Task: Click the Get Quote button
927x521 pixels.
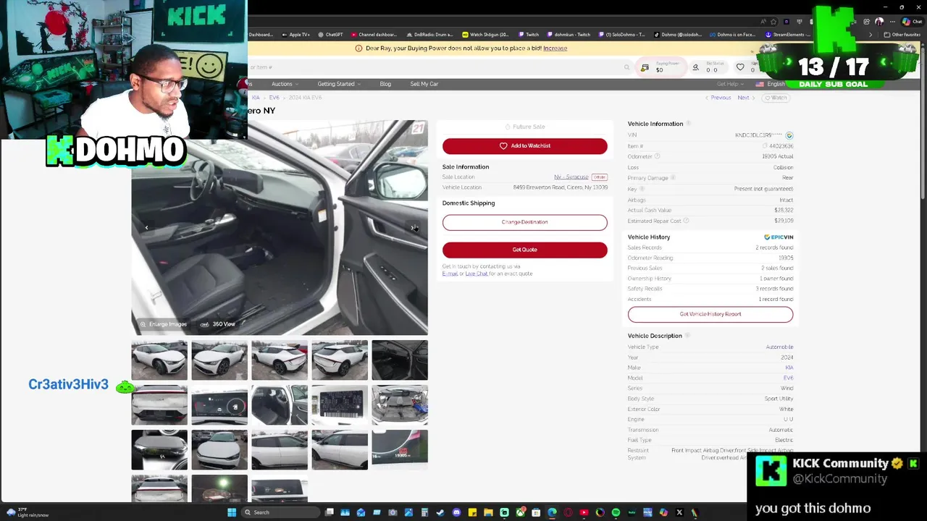Action: click(525, 250)
